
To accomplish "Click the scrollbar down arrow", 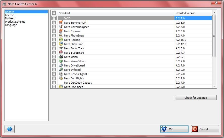I will pos(214,86).
